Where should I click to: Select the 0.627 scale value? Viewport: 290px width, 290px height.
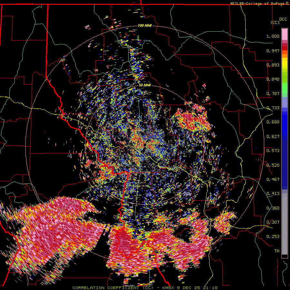[273, 137]
